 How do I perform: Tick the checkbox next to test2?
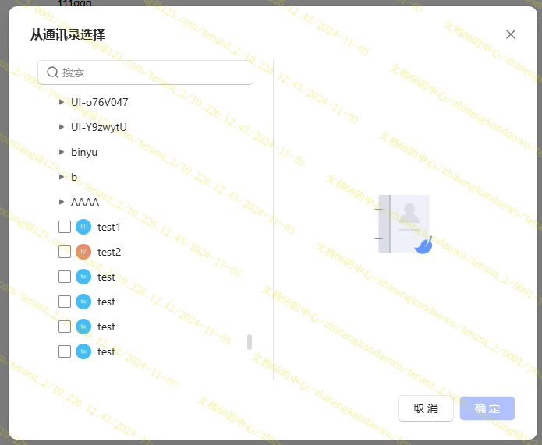[x=65, y=252]
